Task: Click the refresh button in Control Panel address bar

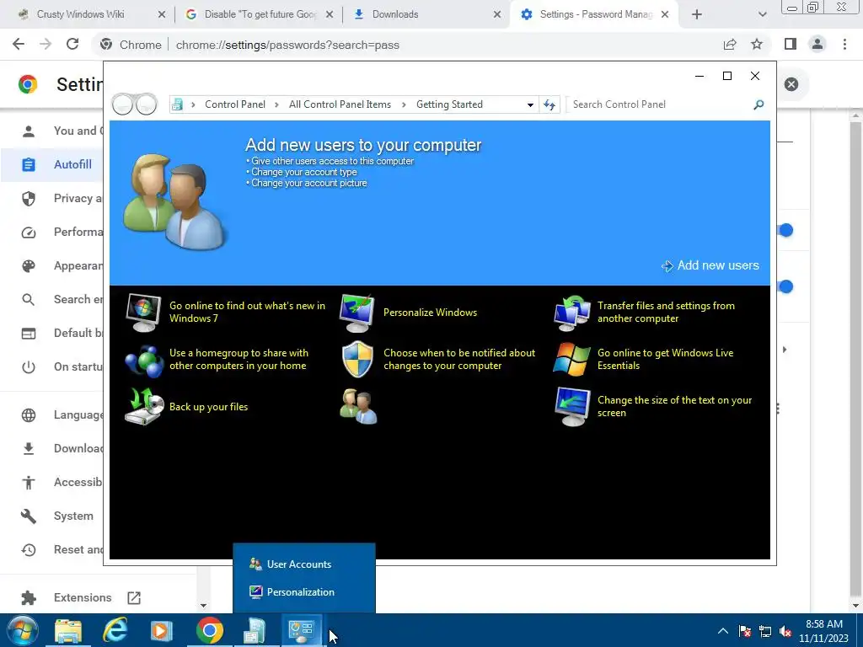Action: (549, 104)
